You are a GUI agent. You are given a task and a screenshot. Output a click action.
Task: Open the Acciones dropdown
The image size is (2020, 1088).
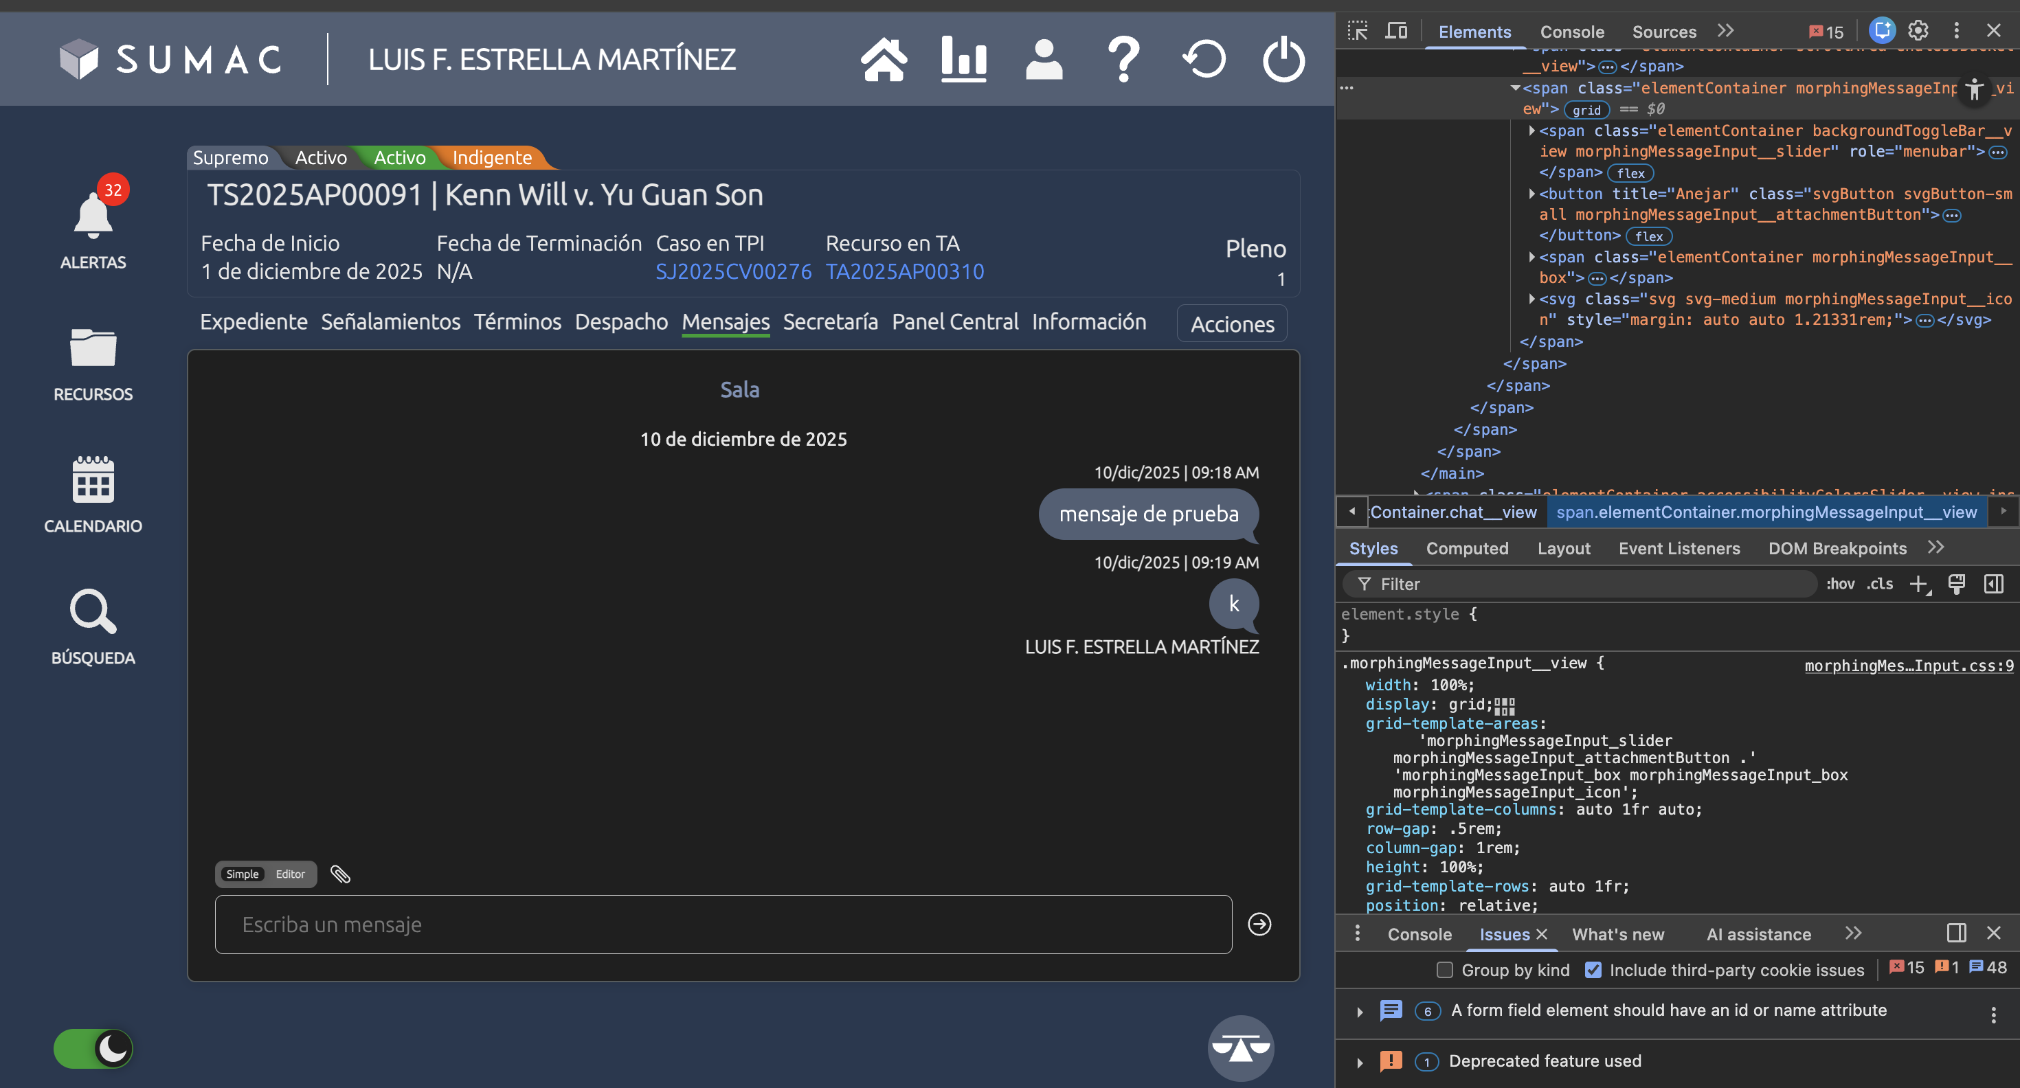[x=1232, y=324]
